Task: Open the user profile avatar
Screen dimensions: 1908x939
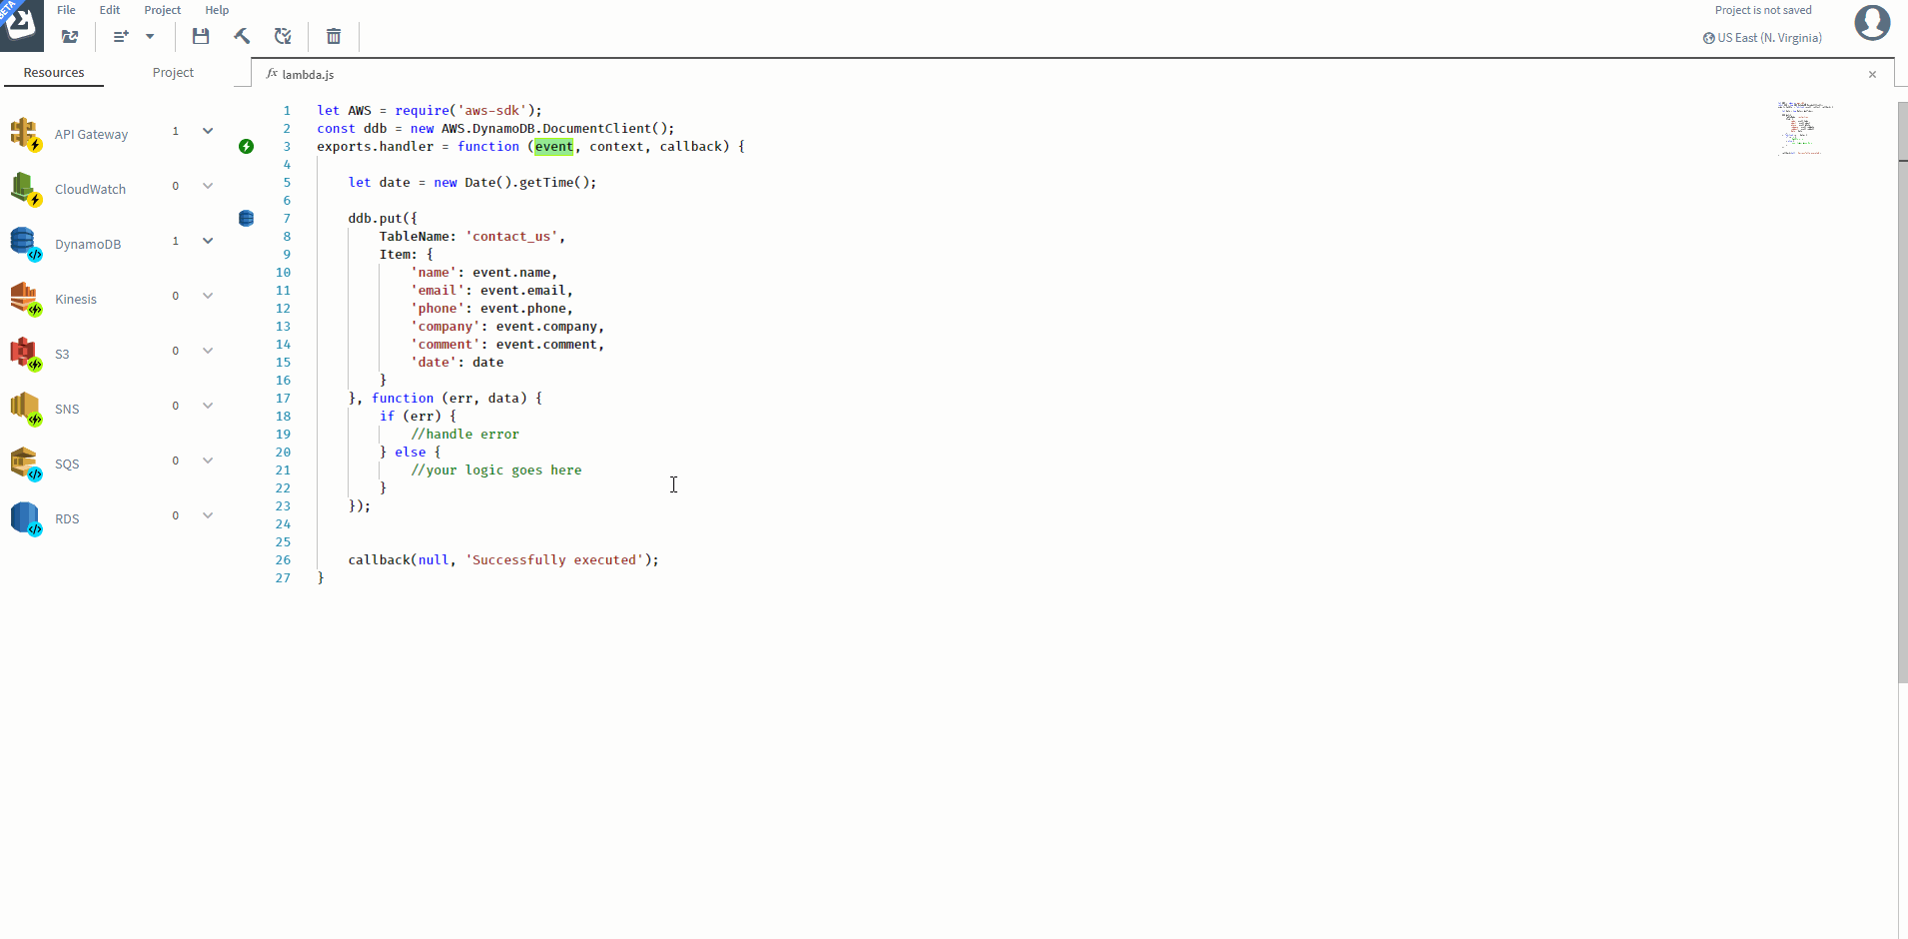Action: point(1872,22)
